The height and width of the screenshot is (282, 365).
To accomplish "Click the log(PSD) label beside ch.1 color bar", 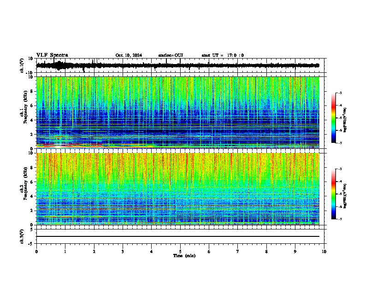I will 345,120.
